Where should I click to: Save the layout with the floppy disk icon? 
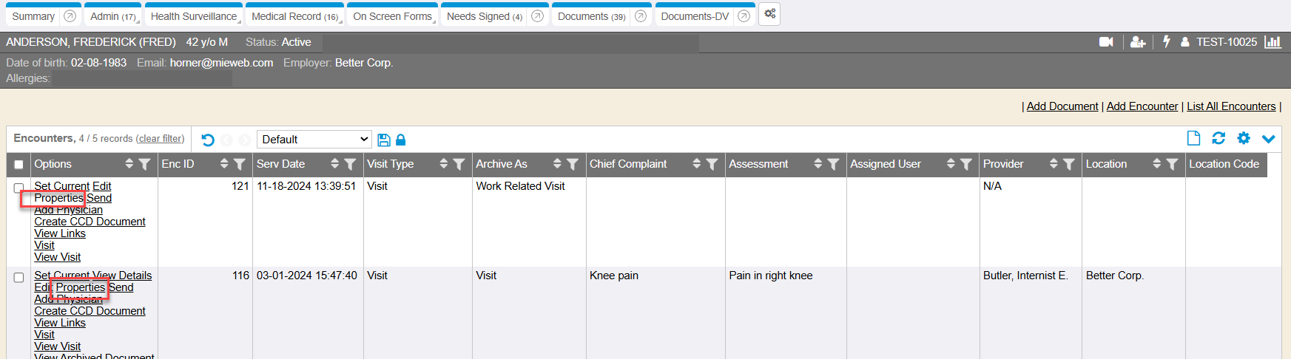tap(384, 140)
